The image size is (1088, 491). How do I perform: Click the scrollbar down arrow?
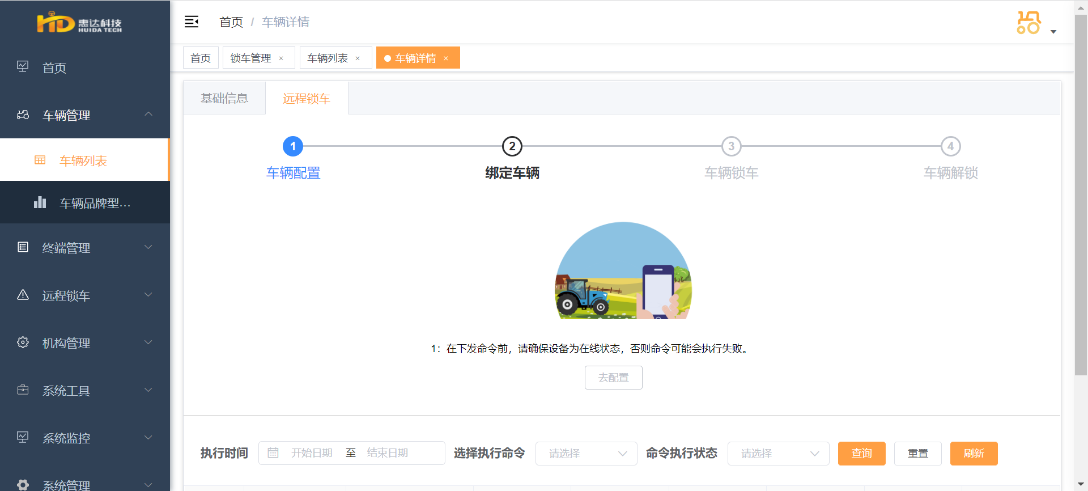coord(1081,484)
